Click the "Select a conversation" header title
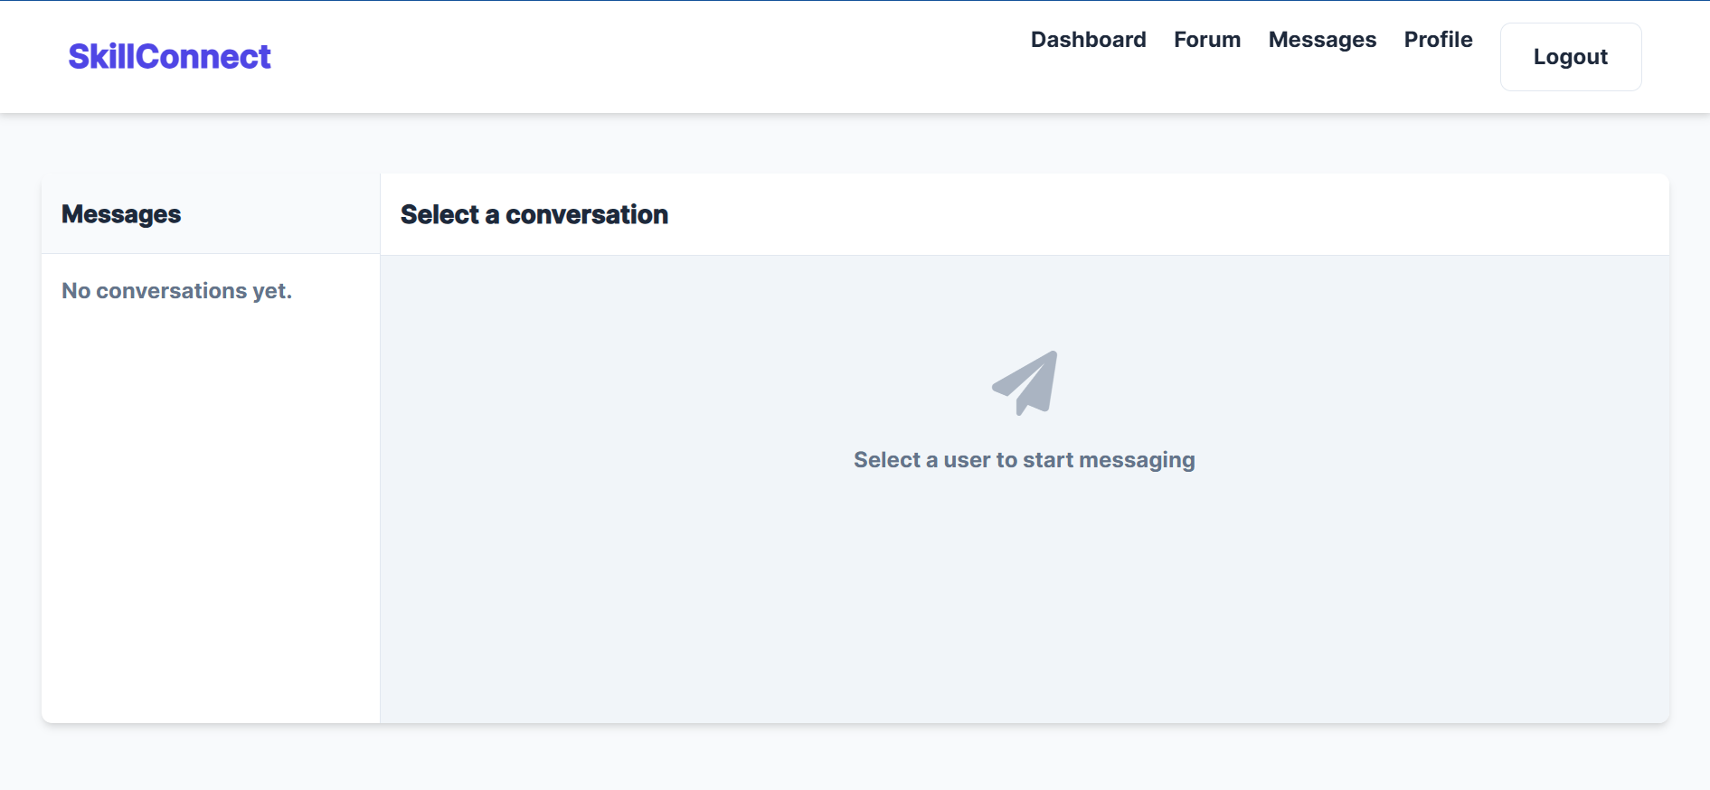The width and height of the screenshot is (1710, 790). pos(534,214)
